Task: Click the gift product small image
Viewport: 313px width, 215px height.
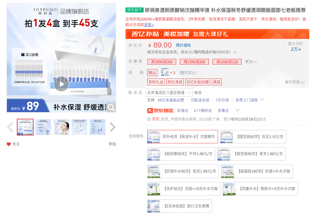Action: pos(165,72)
